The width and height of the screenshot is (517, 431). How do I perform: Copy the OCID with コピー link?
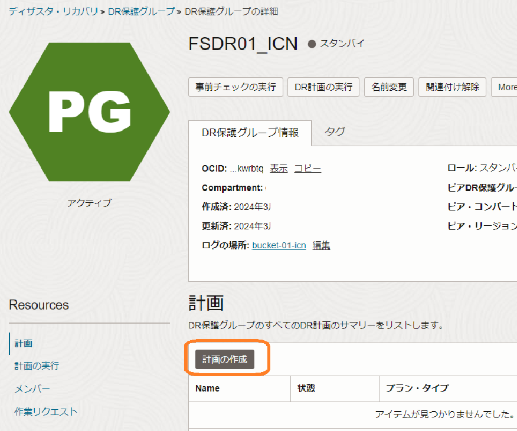coord(307,169)
